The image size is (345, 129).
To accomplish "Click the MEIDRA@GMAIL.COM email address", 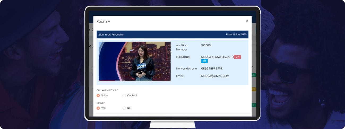I will point(215,76).
